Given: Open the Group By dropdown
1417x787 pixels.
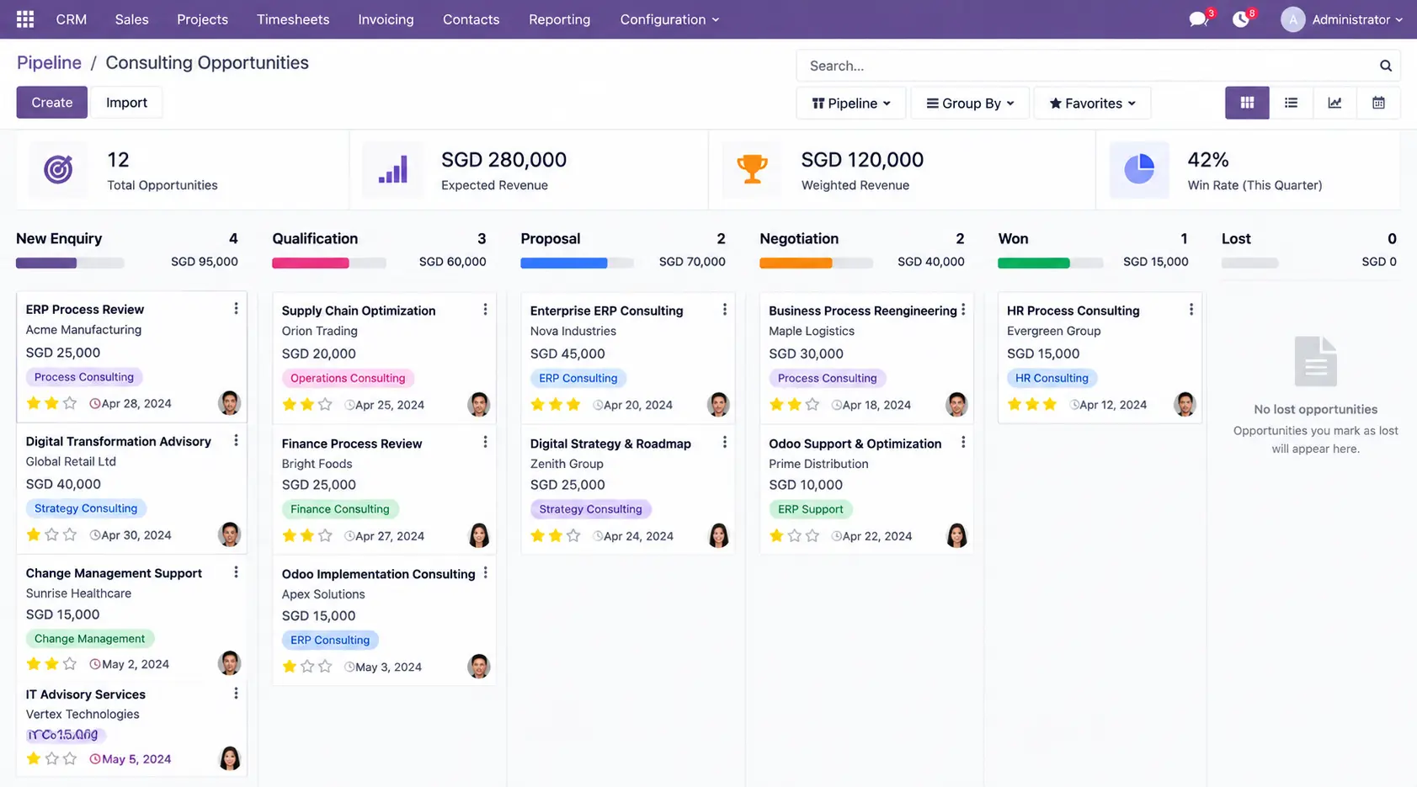Looking at the screenshot, I should pos(970,103).
